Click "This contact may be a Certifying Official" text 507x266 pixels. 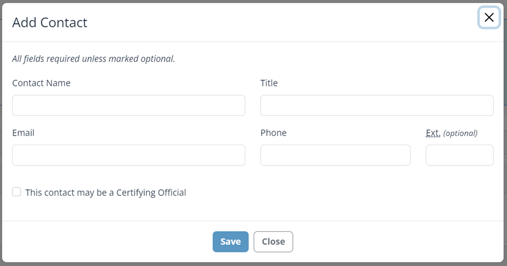tap(106, 193)
